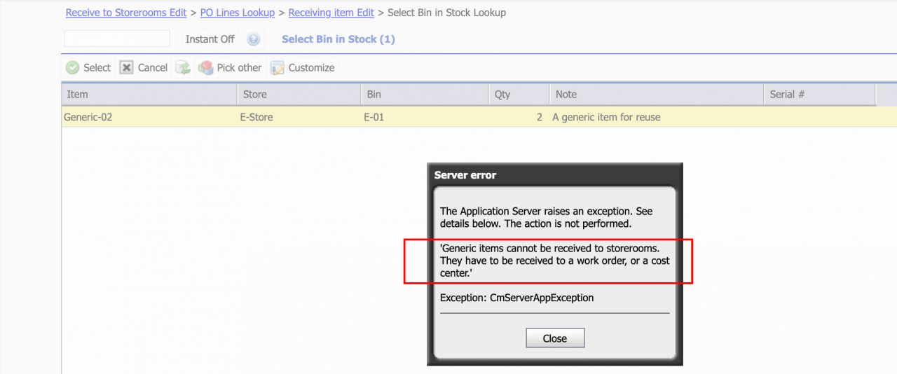Toggle the Instant Off search mode
Viewport: 897px width, 374px height.
click(210, 39)
